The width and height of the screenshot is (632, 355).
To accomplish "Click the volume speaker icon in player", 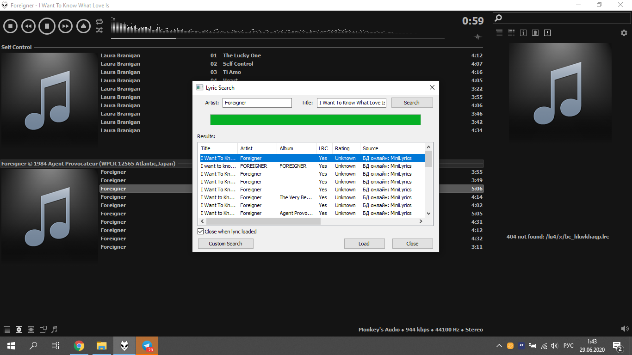I will point(625,329).
